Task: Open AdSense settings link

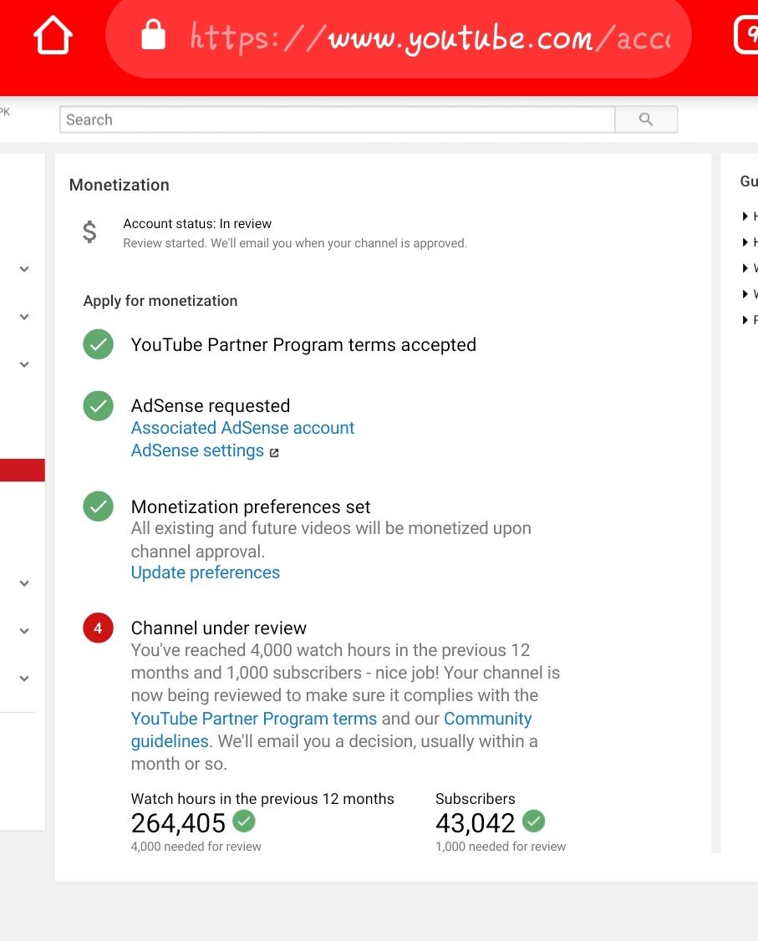Action: point(197,450)
